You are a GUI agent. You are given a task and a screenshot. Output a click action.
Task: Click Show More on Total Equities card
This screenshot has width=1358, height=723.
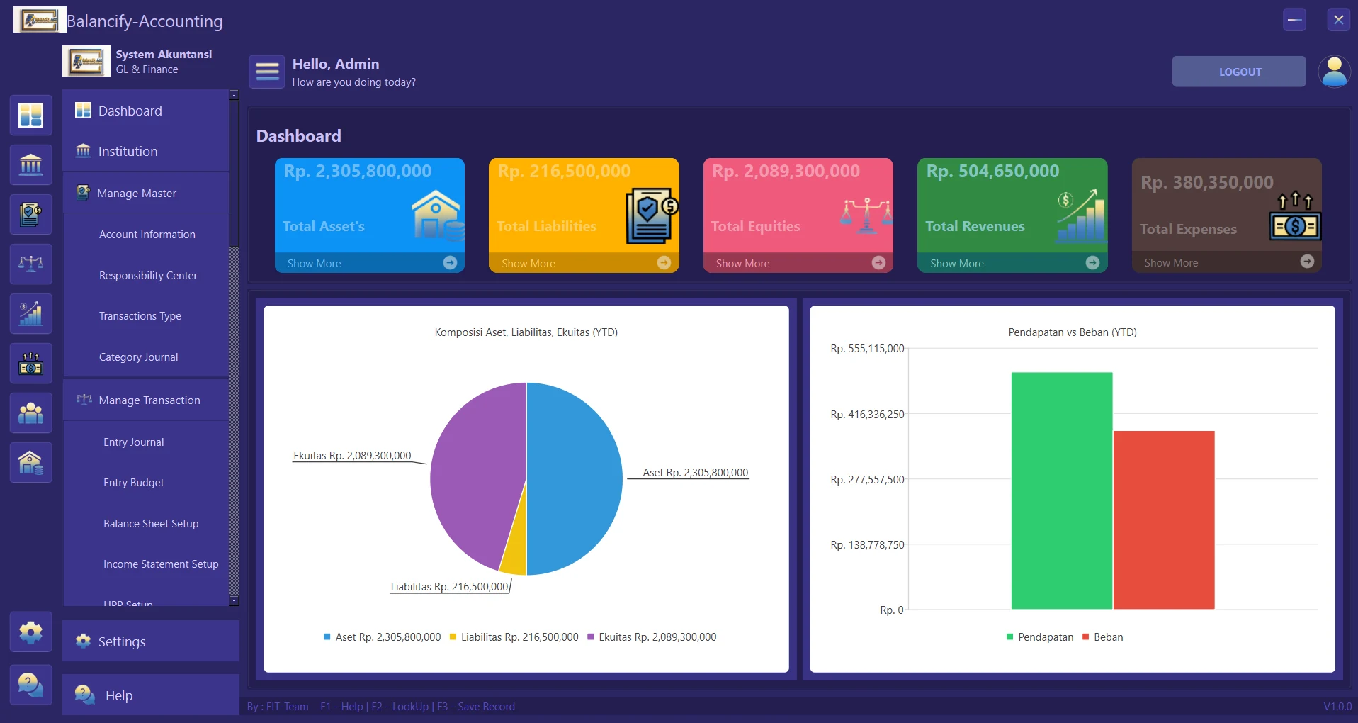pos(742,264)
